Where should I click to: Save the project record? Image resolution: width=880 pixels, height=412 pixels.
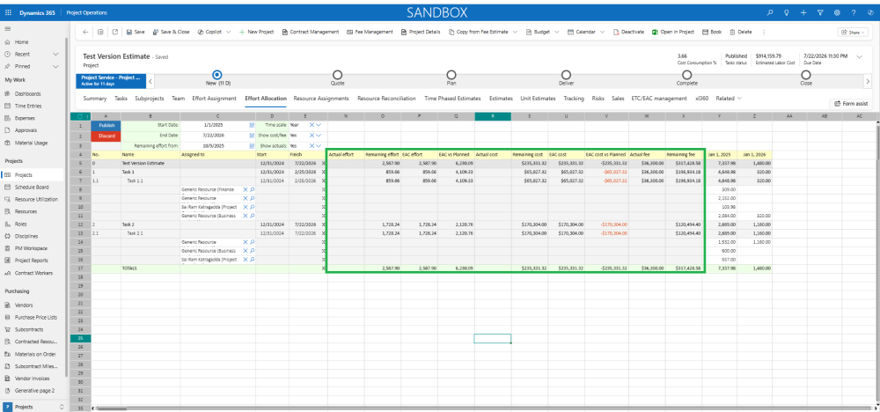(x=136, y=32)
